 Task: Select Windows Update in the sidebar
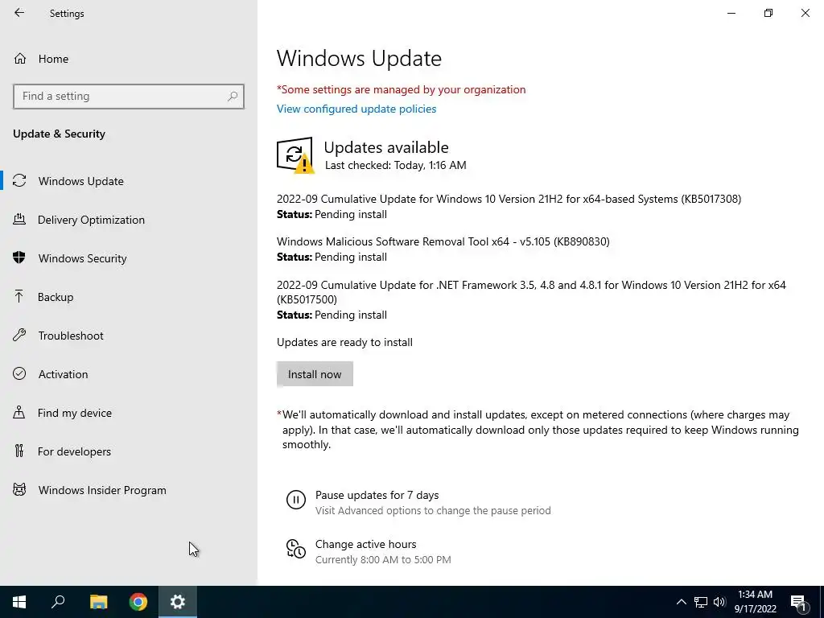coord(129,181)
